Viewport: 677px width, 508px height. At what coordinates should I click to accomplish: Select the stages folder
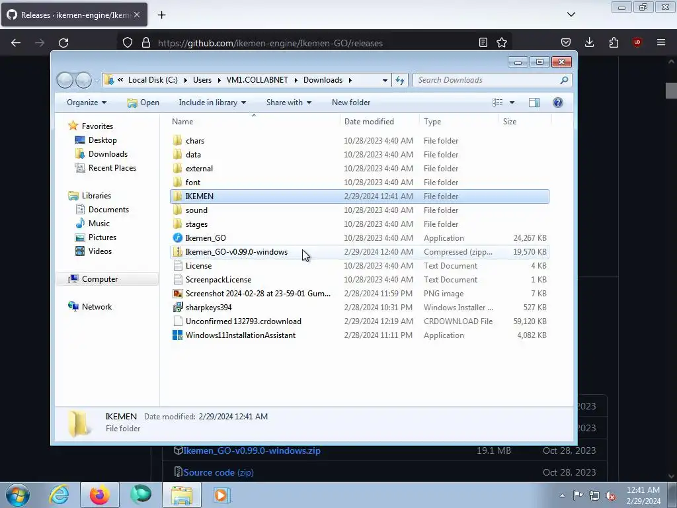(x=360, y=224)
